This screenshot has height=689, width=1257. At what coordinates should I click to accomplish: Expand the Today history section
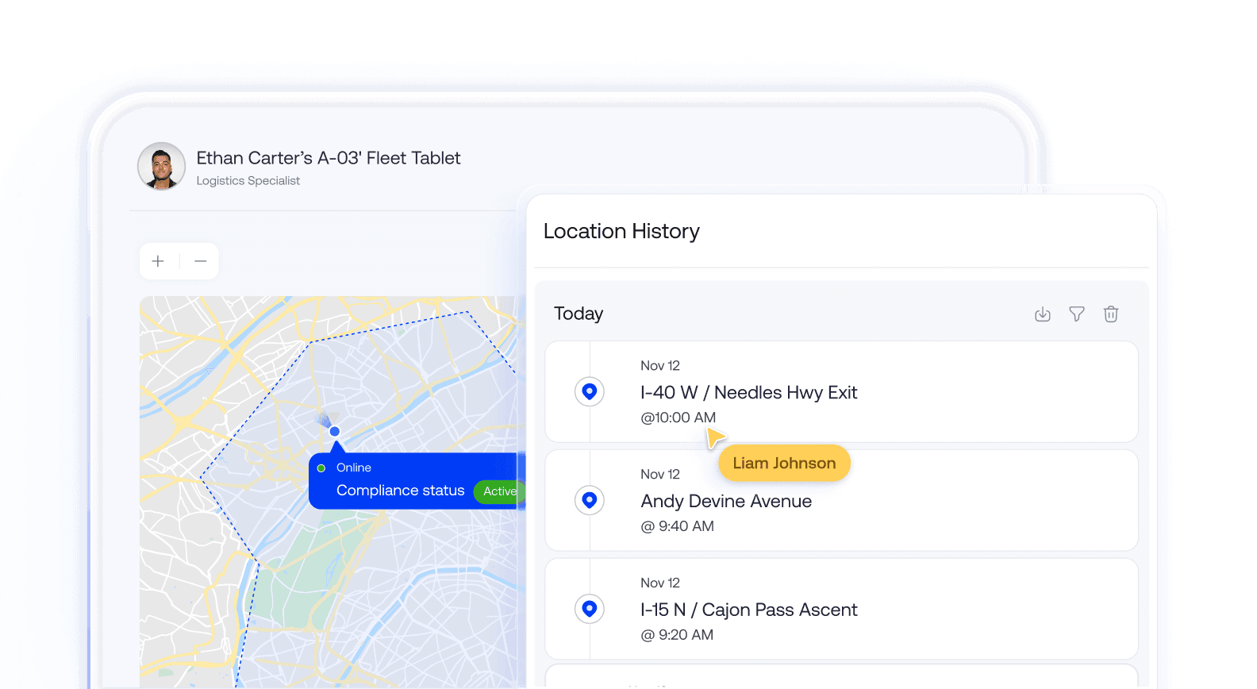[x=579, y=314]
